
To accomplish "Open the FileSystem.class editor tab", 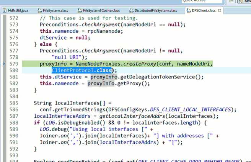I will (53, 11).
